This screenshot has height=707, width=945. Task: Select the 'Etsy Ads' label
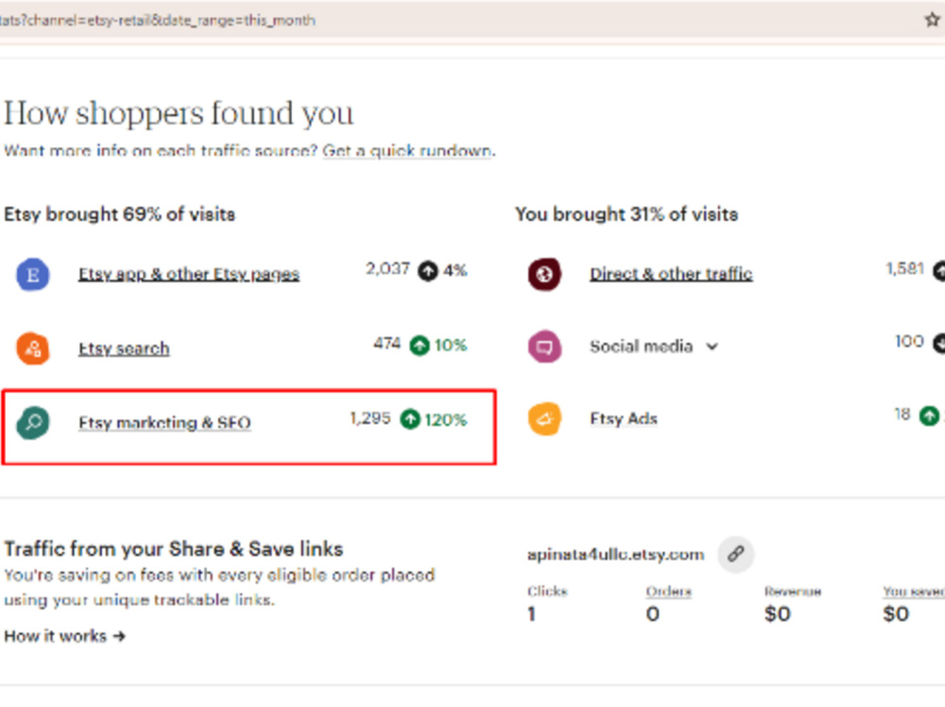[623, 418]
